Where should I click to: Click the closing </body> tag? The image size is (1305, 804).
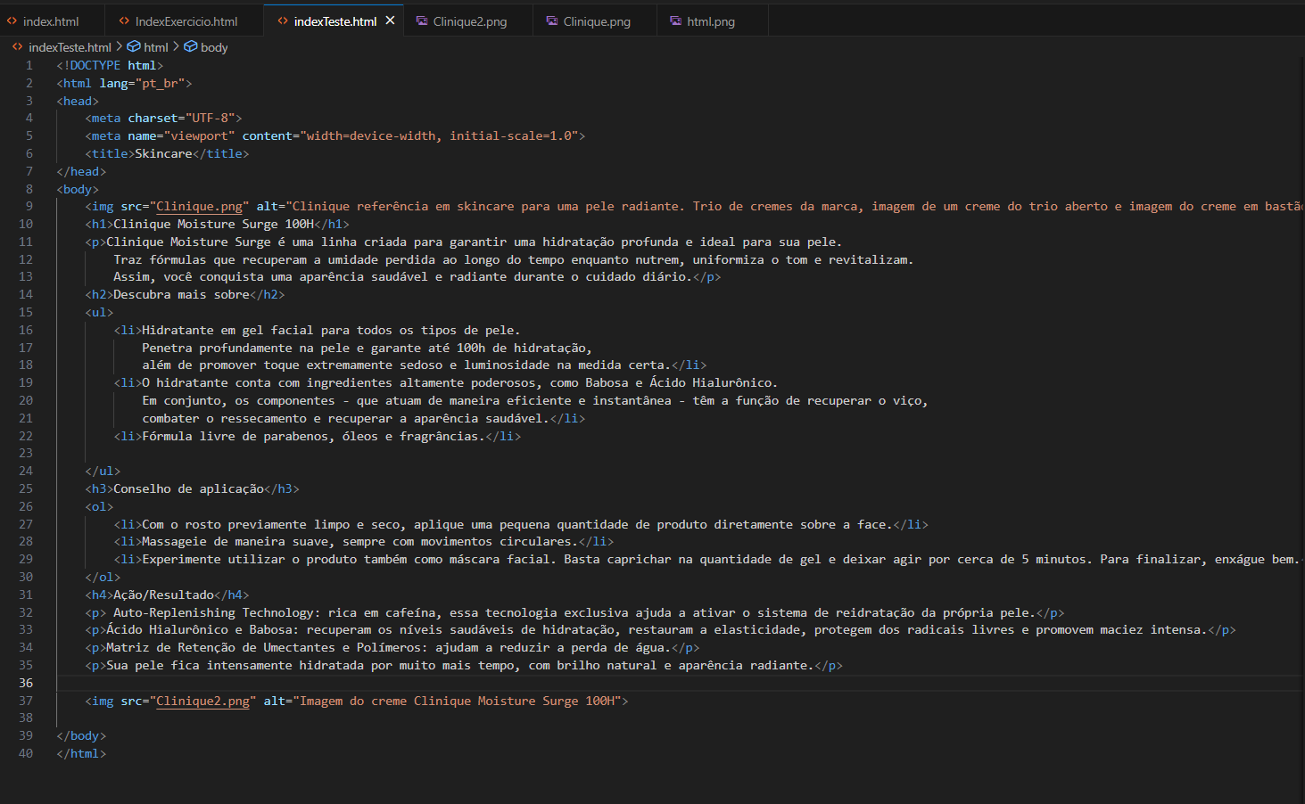click(x=81, y=736)
